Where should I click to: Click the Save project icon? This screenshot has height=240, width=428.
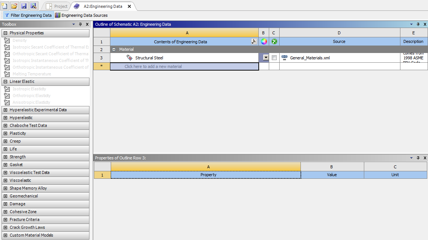(24, 6)
